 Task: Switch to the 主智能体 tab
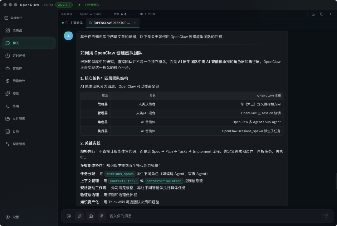[x=72, y=23]
